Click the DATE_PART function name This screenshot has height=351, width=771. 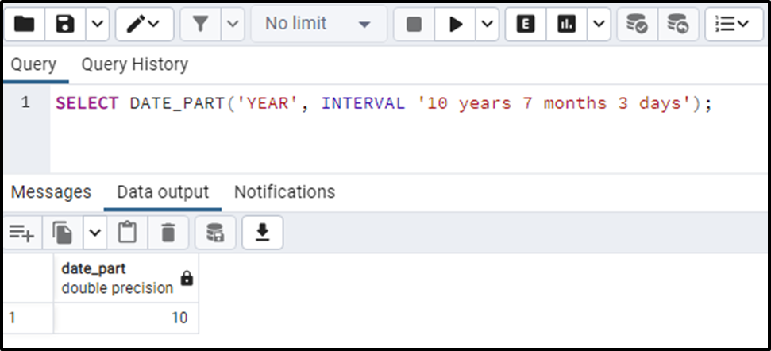coord(177,105)
